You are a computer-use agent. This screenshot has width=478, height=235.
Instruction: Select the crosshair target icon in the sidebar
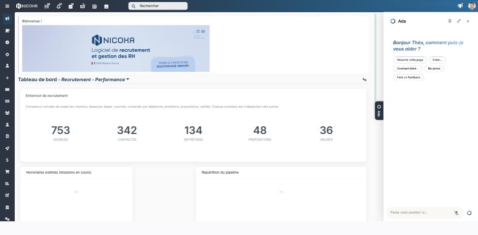point(7,54)
